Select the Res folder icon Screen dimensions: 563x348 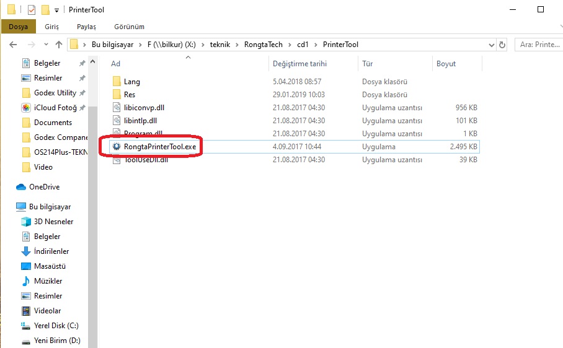coord(116,95)
